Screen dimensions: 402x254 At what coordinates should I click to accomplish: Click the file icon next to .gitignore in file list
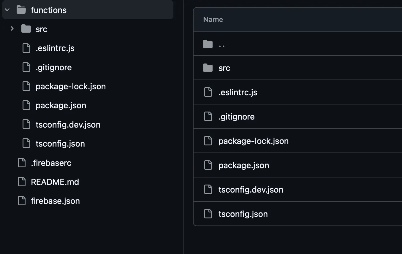(x=208, y=116)
